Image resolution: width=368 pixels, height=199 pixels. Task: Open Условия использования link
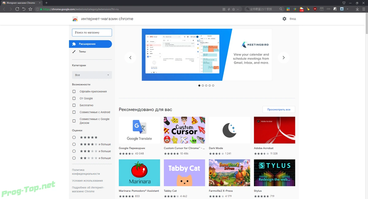(87, 181)
